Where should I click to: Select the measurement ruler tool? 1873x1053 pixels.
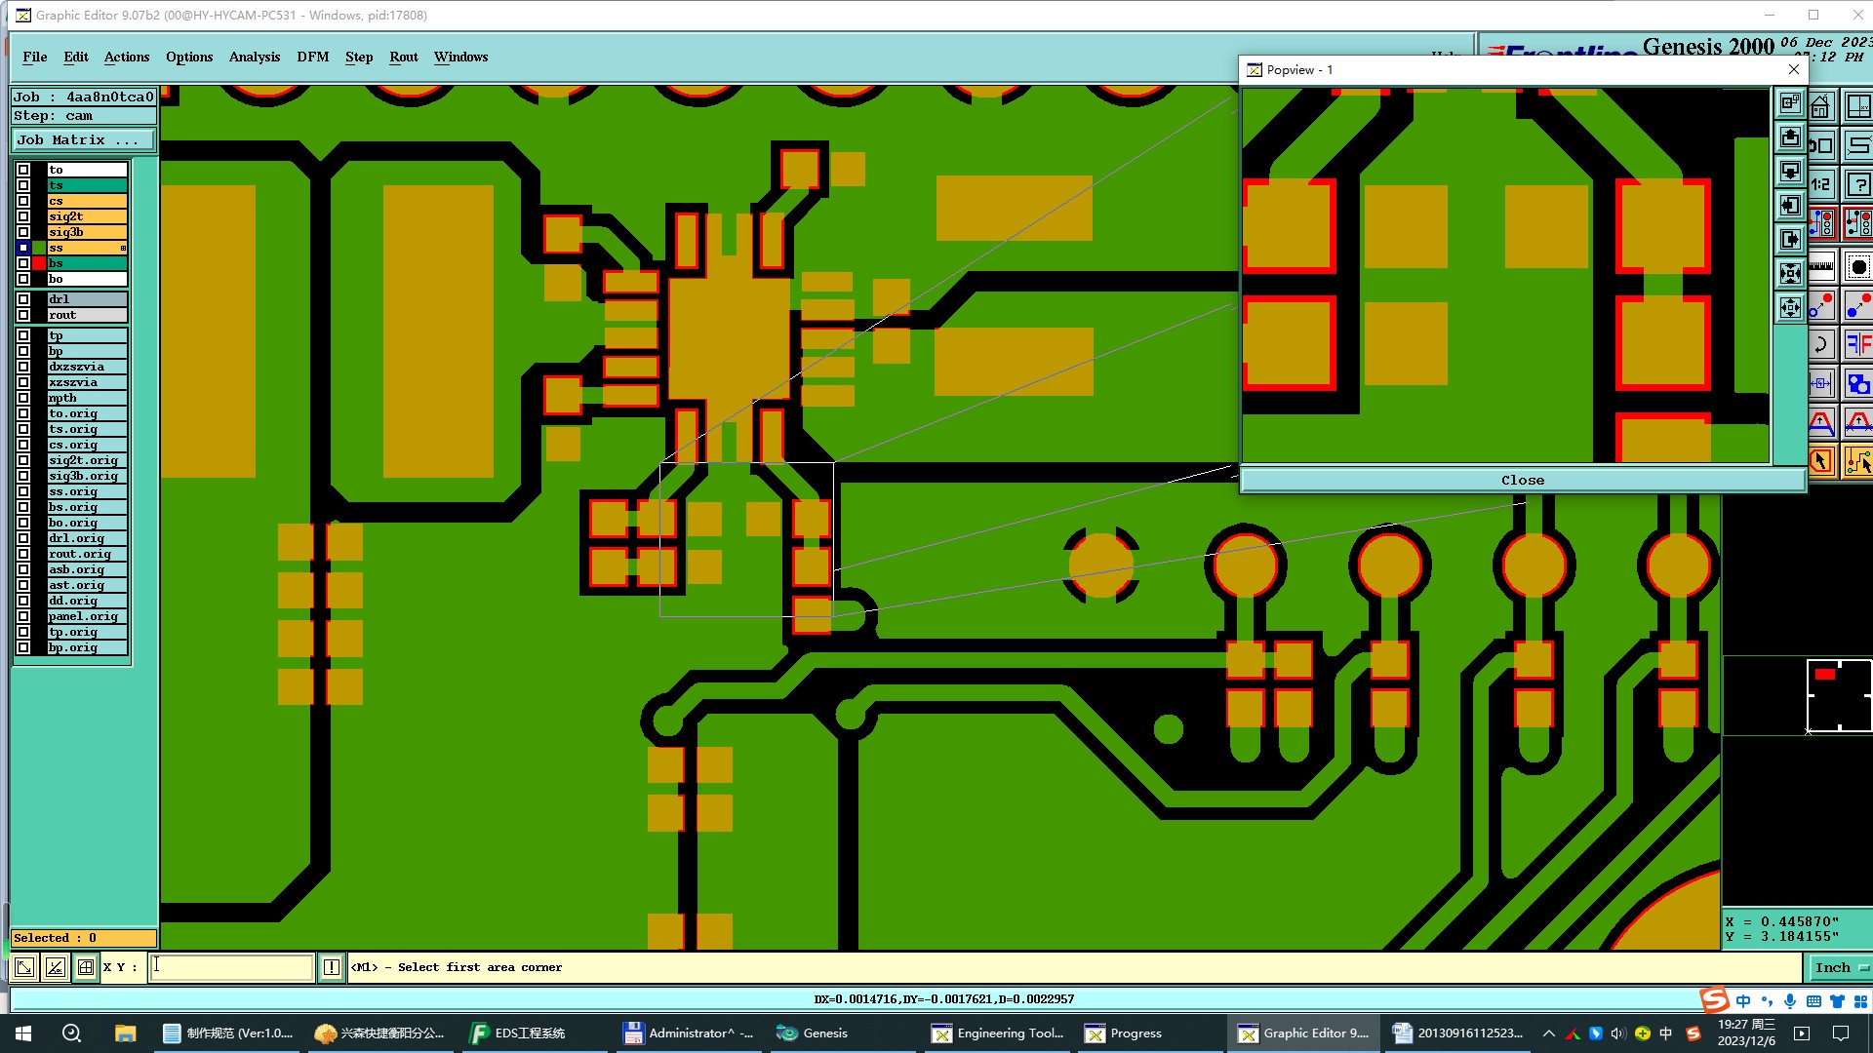[x=1820, y=265]
